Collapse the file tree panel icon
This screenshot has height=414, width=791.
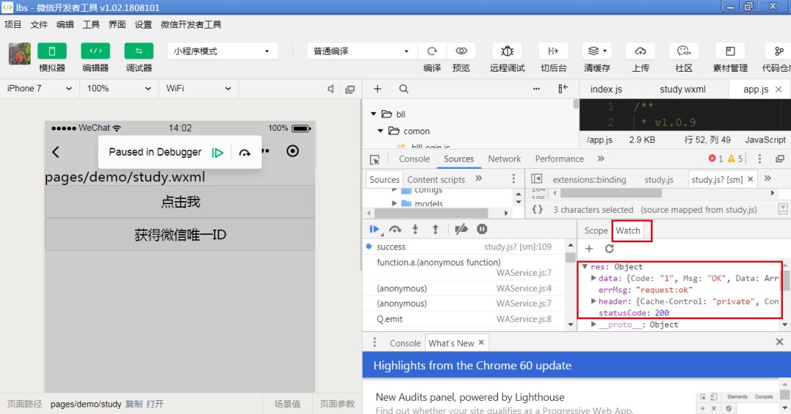pos(563,89)
